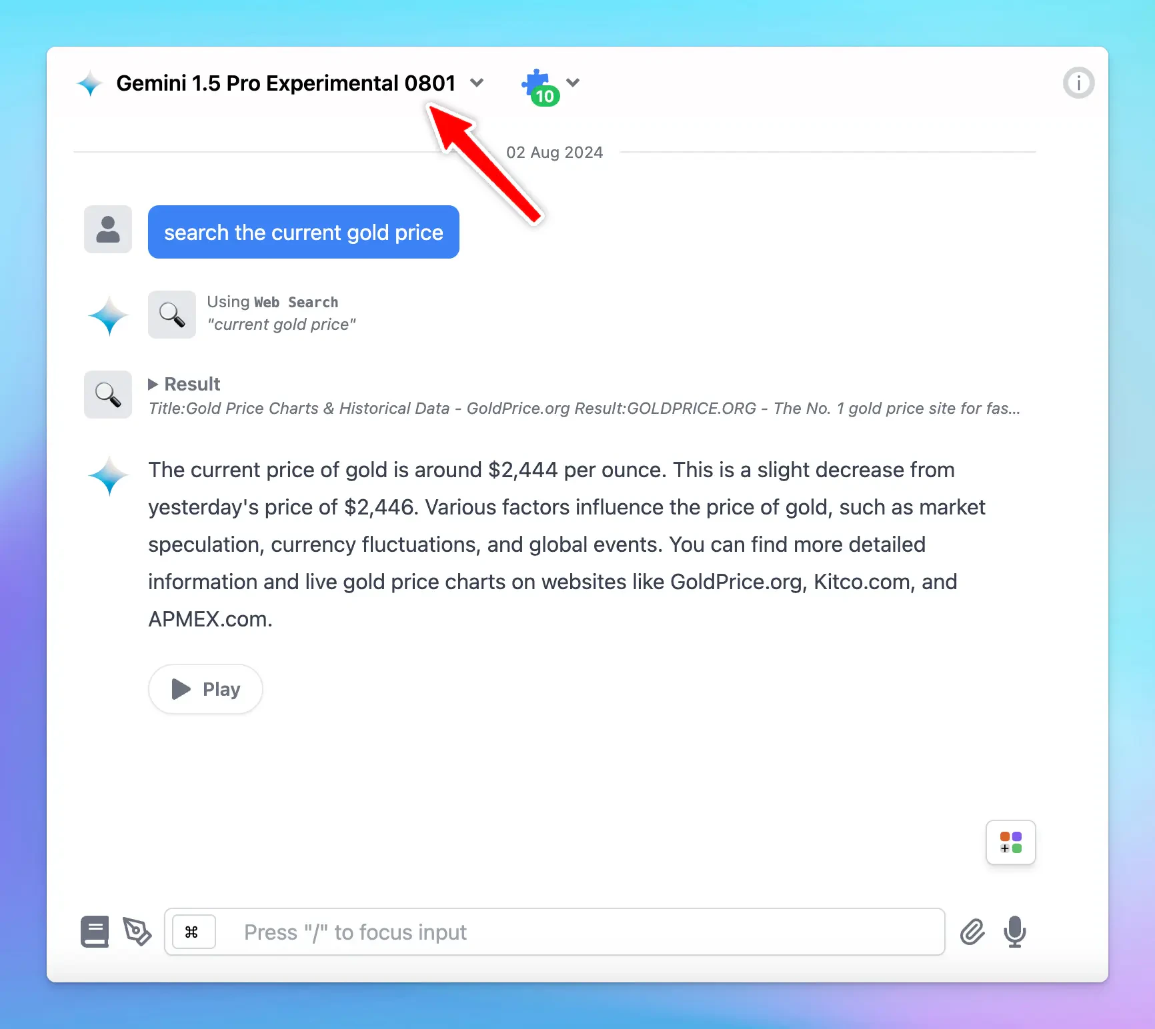Open the chat info icon
The width and height of the screenshot is (1155, 1029).
(1078, 83)
